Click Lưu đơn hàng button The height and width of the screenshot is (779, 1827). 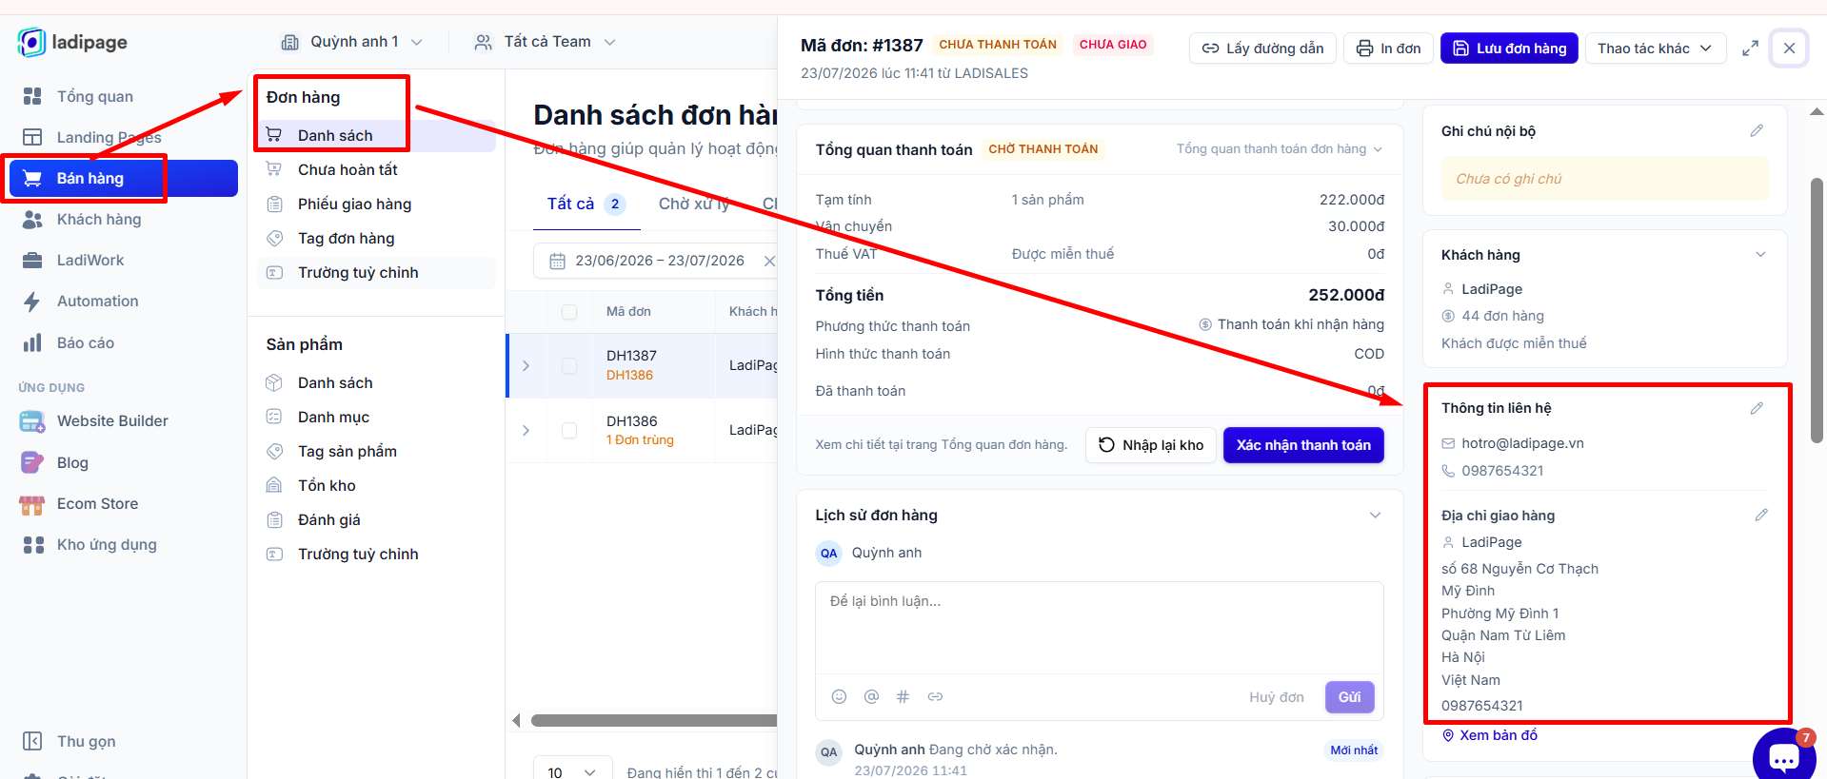(1509, 49)
